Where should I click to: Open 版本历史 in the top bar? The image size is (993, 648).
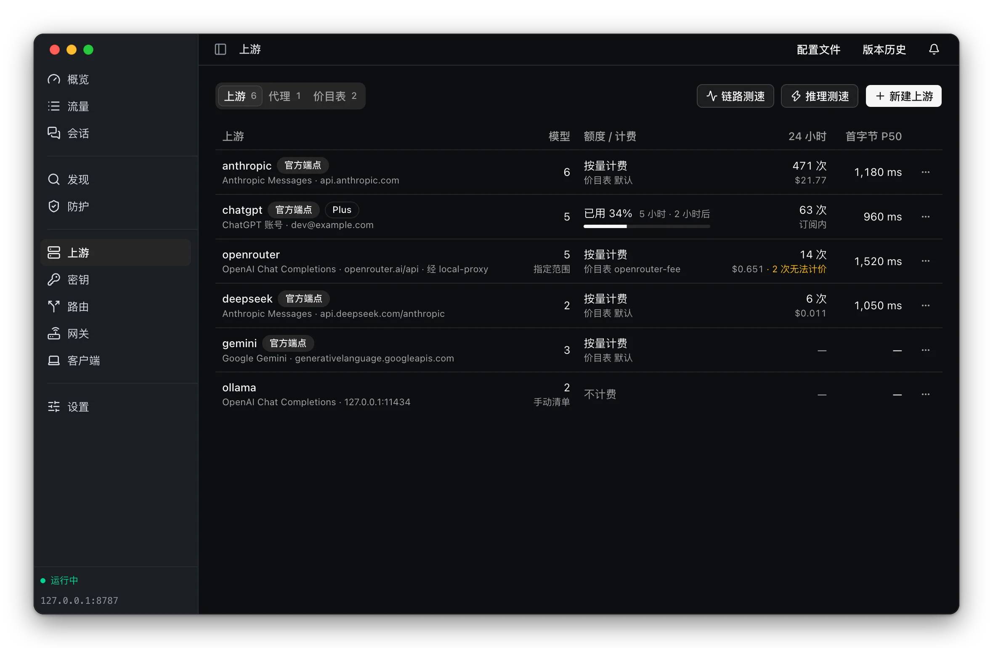(884, 50)
